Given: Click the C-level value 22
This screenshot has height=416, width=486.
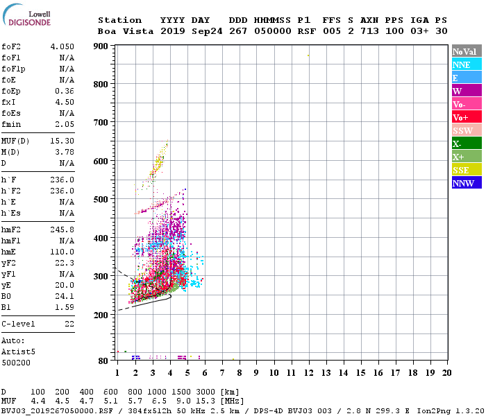Looking at the screenshot, I should pyautogui.click(x=69, y=324).
